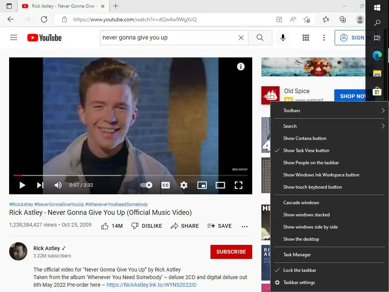Save the video to a playlist

coord(219,226)
